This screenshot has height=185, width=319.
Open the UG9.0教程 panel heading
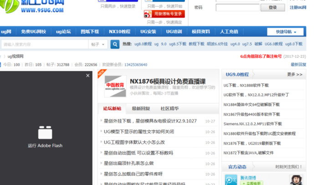coord(237,74)
